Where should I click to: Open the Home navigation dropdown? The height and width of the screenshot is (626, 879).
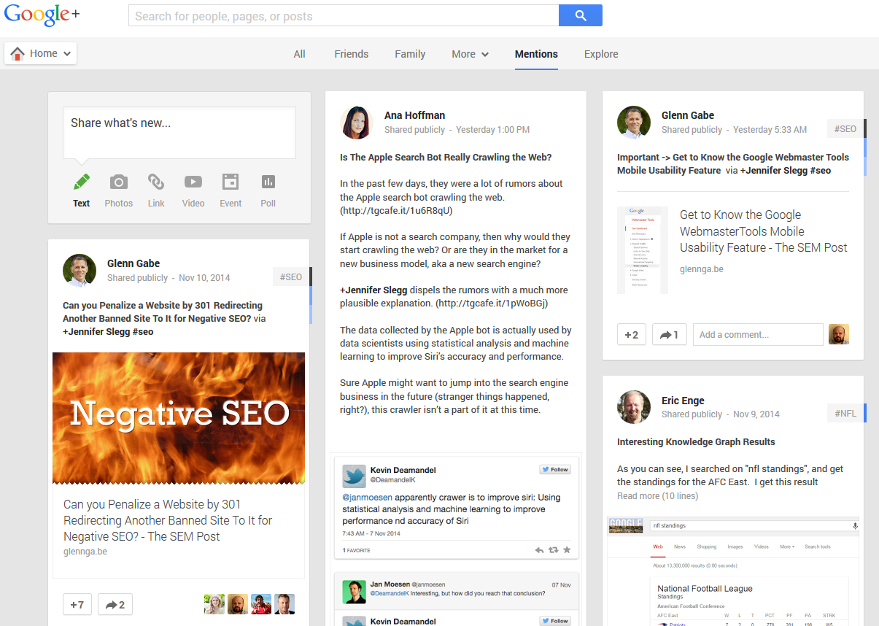click(41, 53)
